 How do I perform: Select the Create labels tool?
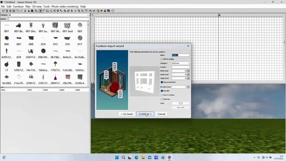click(61, 11)
